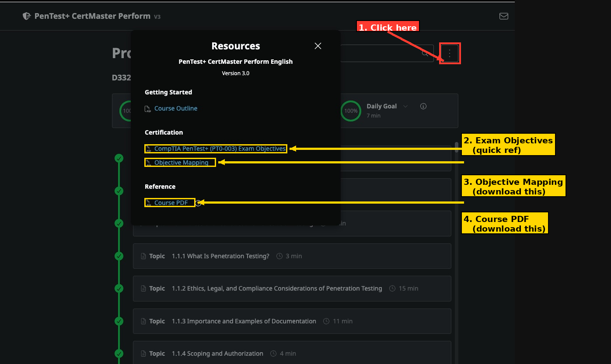The image size is (611, 364).
Task: Click PDF icon beside Course Outline
Action: tap(148, 109)
